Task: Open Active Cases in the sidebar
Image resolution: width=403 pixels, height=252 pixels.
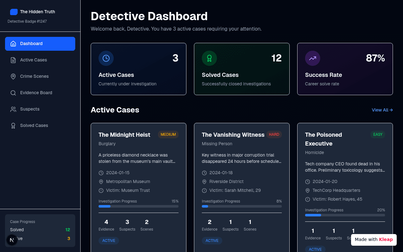Action: [x=40, y=60]
